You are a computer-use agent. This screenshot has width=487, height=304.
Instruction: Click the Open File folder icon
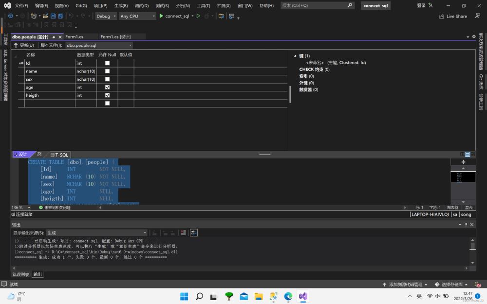point(45,16)
